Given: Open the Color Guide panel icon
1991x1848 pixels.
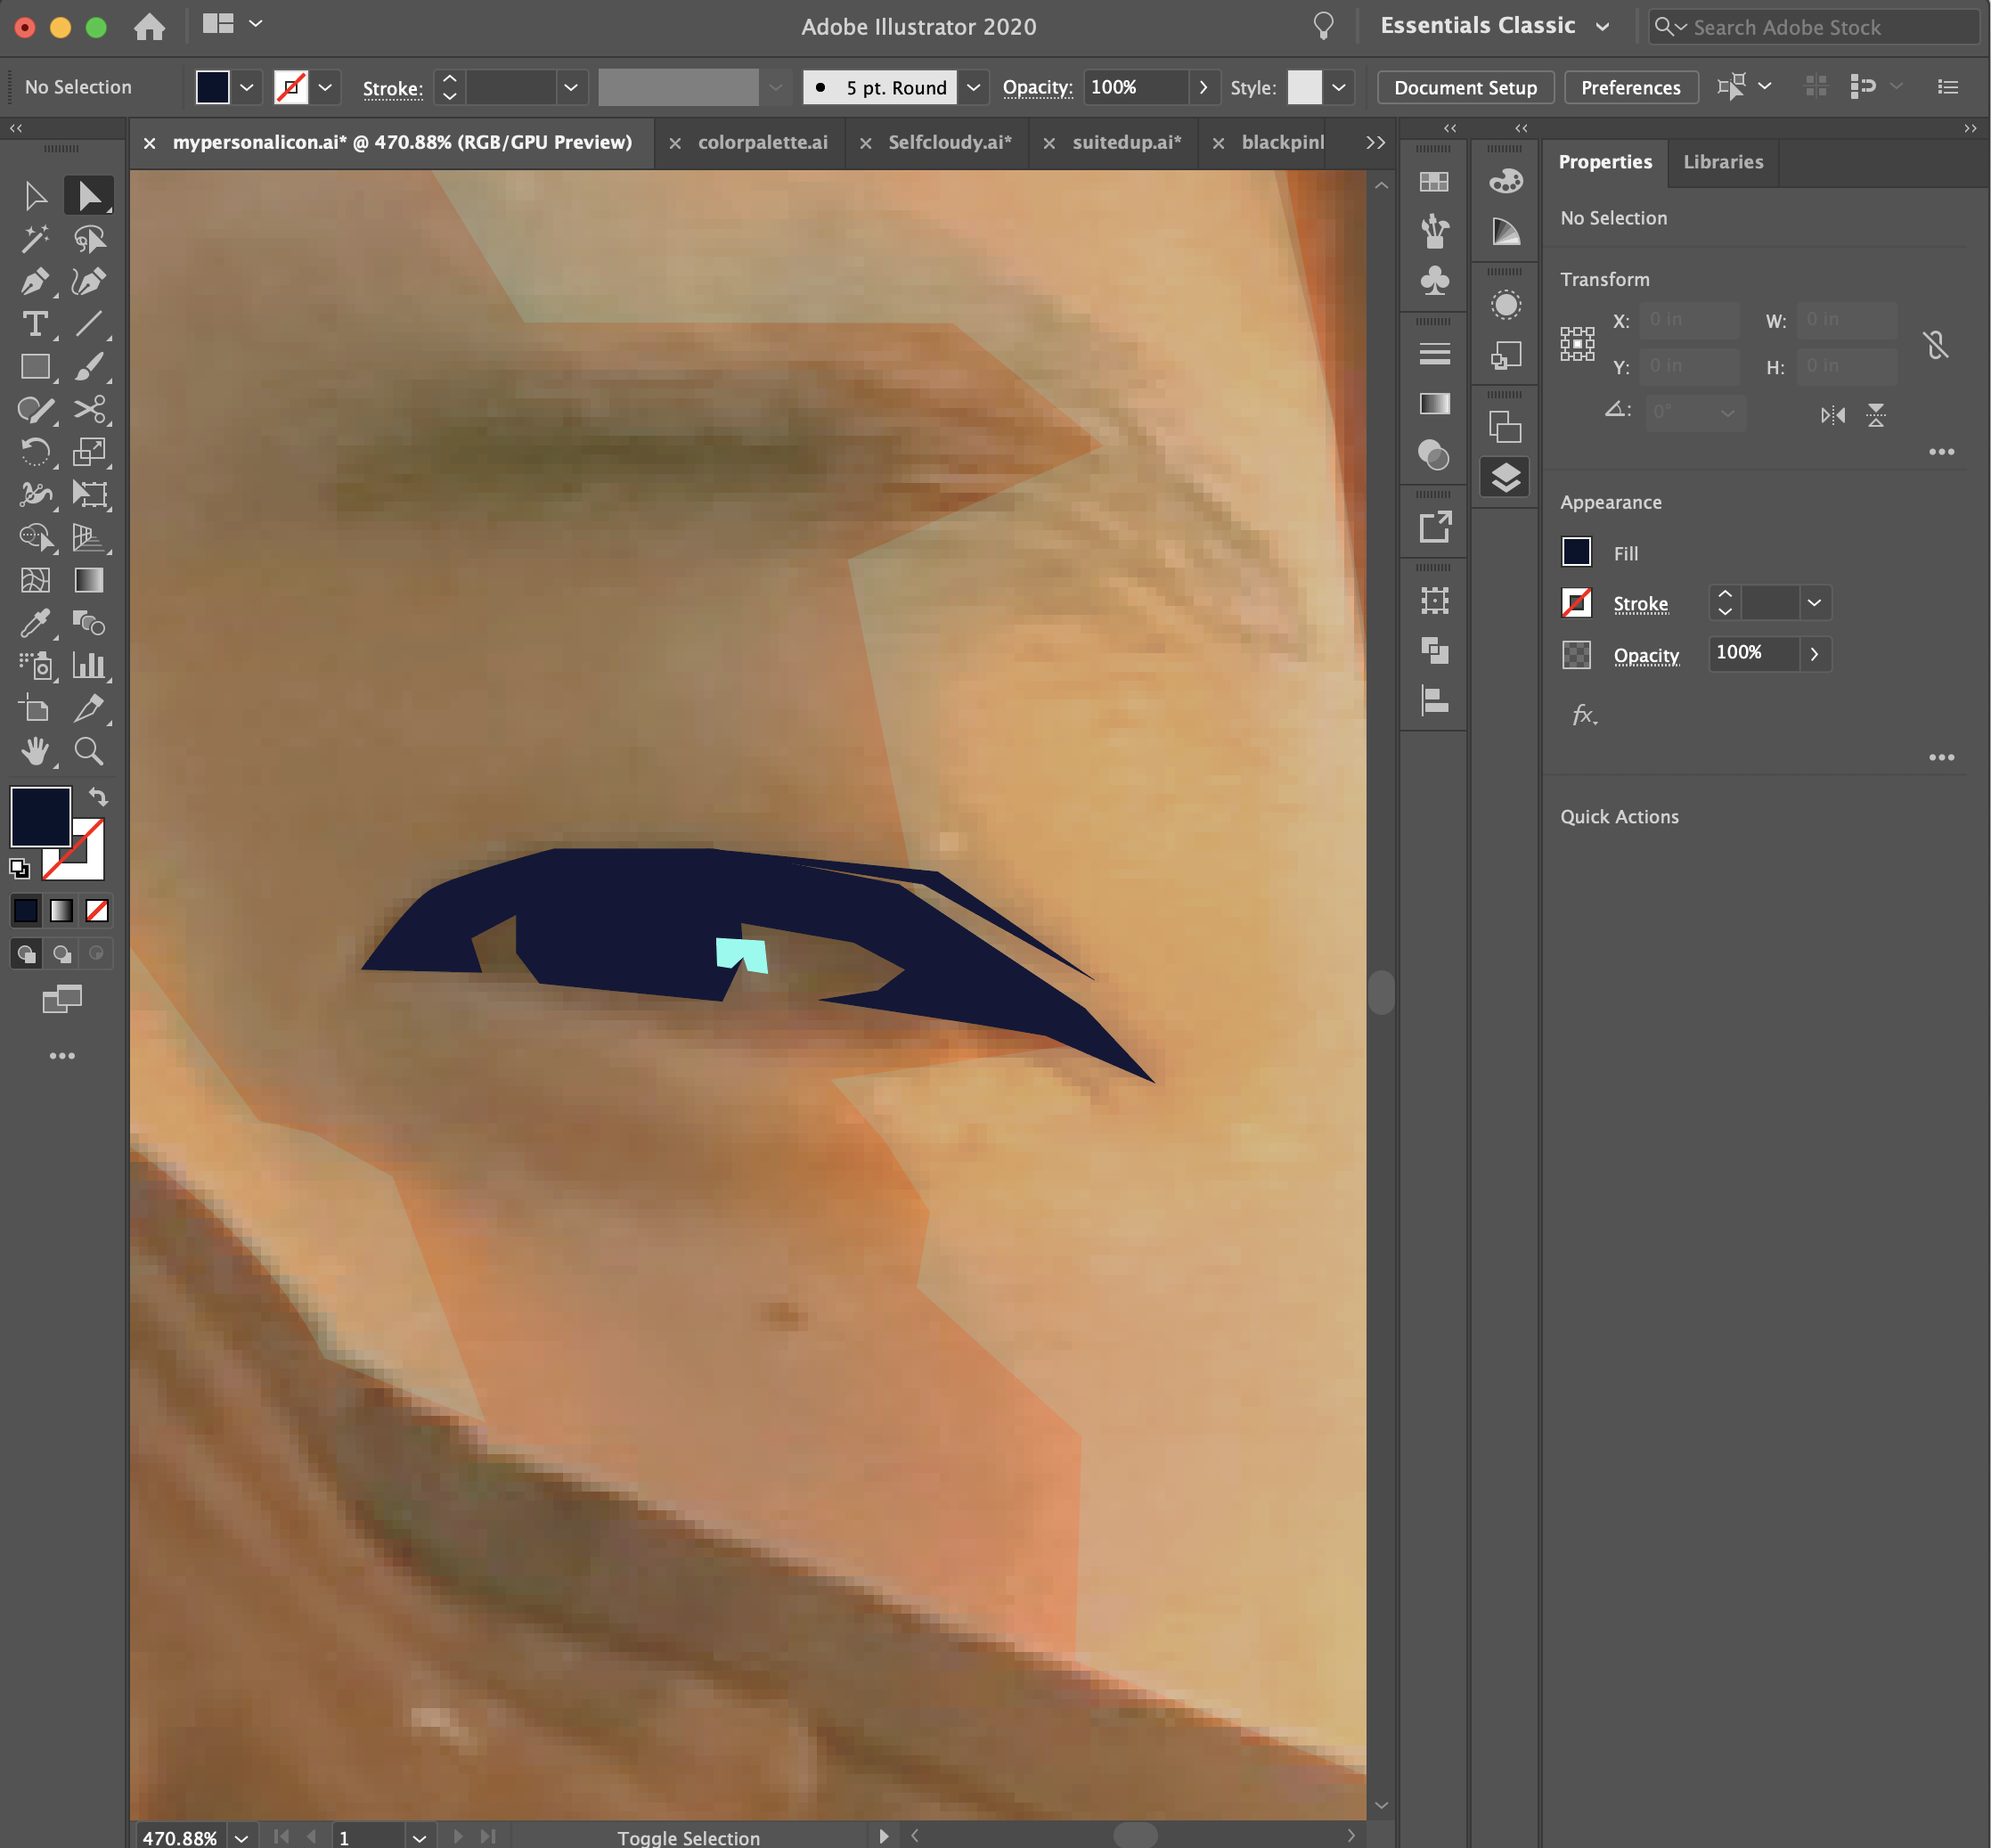Looking at the screenshot, I should [1506, 232].
